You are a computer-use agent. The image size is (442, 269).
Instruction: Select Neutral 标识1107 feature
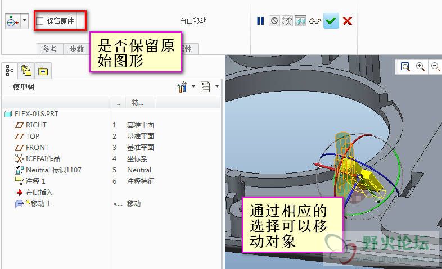coord(53,170)
